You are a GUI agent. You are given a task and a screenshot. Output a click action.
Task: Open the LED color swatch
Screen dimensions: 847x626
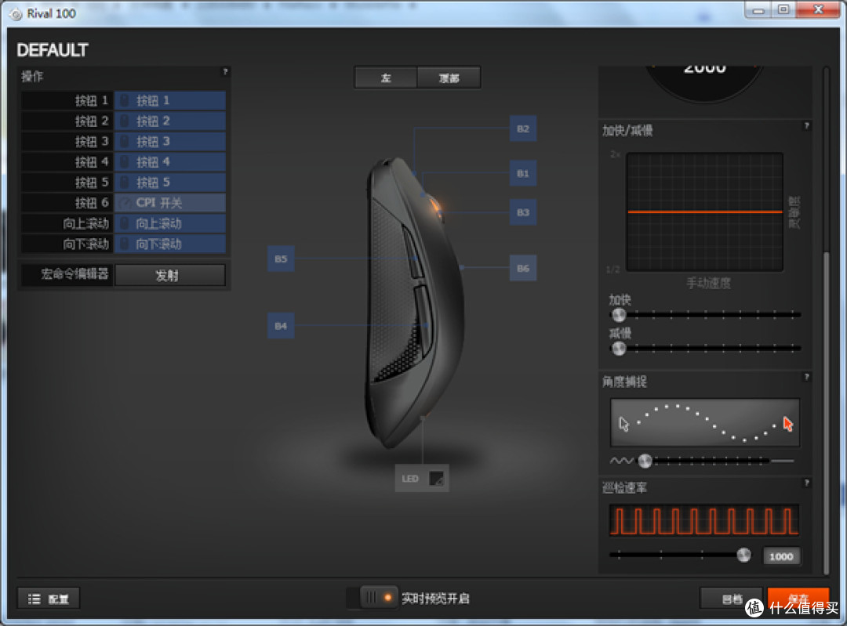[436, 478]
